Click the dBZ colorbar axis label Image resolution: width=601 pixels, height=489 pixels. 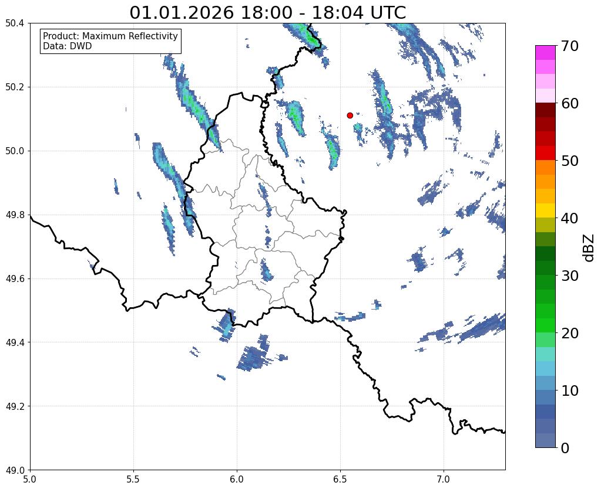[x=589, y=248]
